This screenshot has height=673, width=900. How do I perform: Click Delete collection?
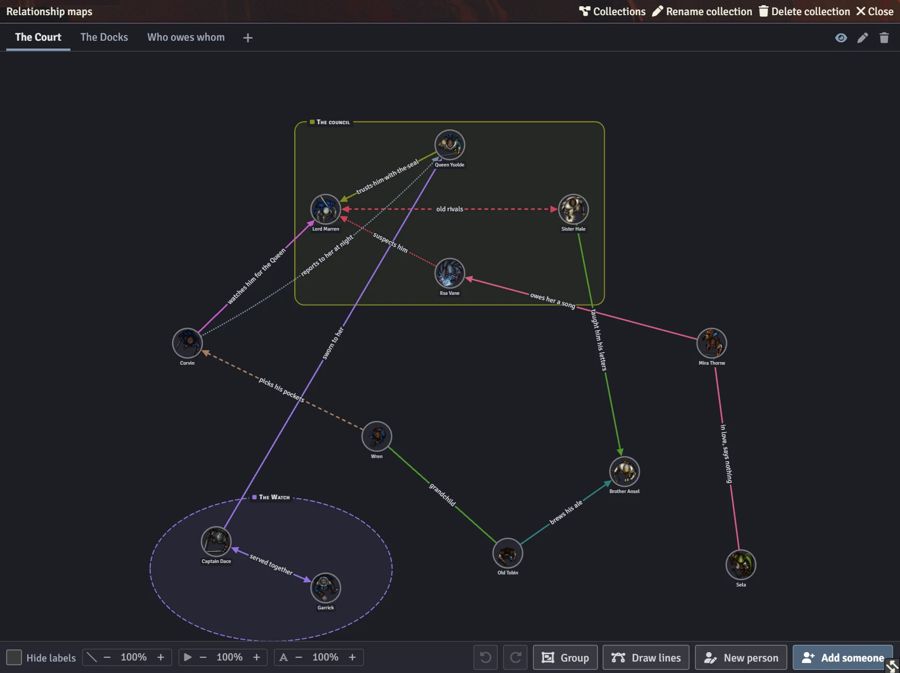click(804, 11)
